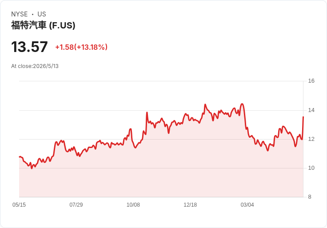Click the NYSE exchange label

(20, 14)
